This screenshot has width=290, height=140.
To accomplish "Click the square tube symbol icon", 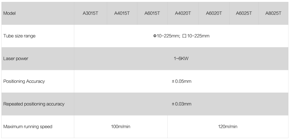I will pyautogui.click(x=184, y=36).
